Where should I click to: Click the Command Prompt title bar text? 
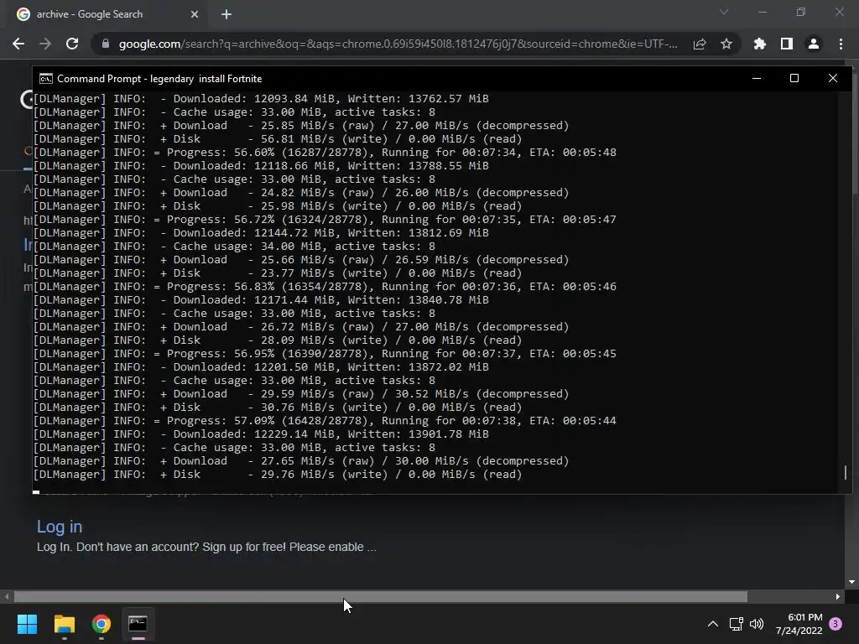pyautogui.click(x=159, y=79)
